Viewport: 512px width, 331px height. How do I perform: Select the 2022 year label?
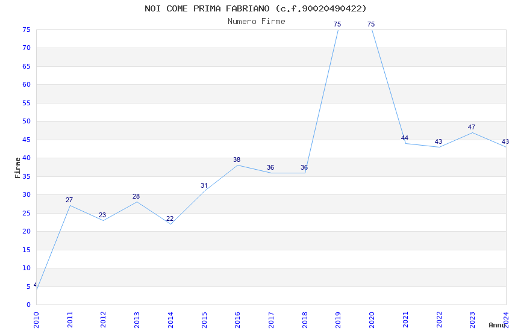pos(439,320)
